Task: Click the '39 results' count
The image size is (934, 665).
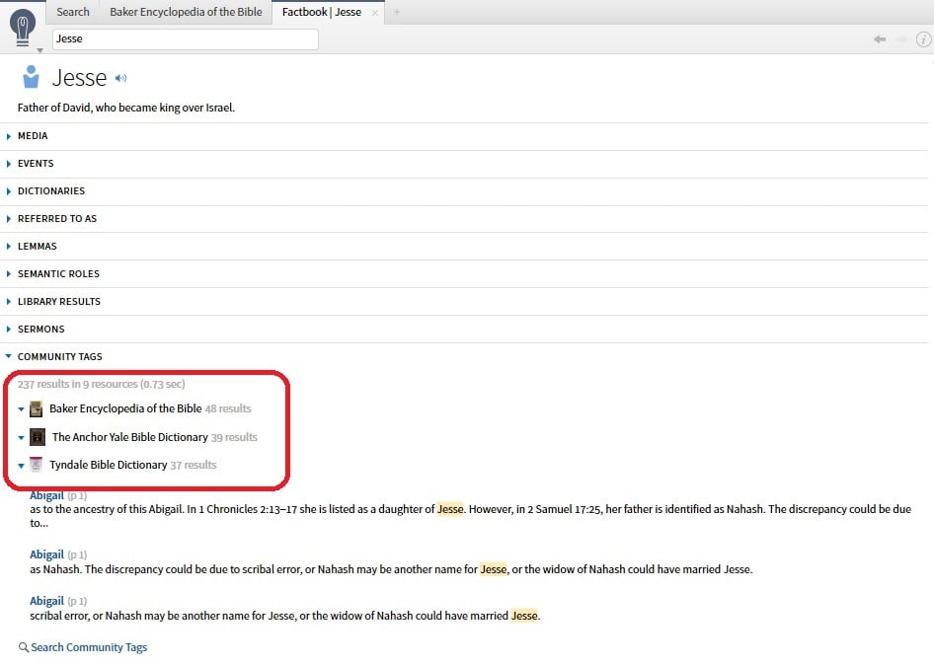Action: pos(234,437)
